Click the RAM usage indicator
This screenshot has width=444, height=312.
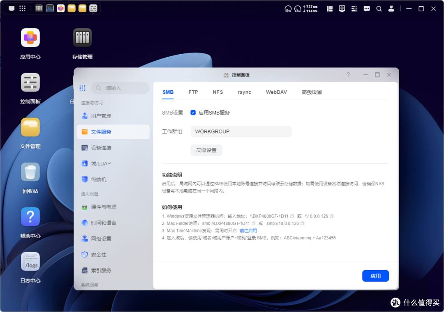click(x=298, y=9)
